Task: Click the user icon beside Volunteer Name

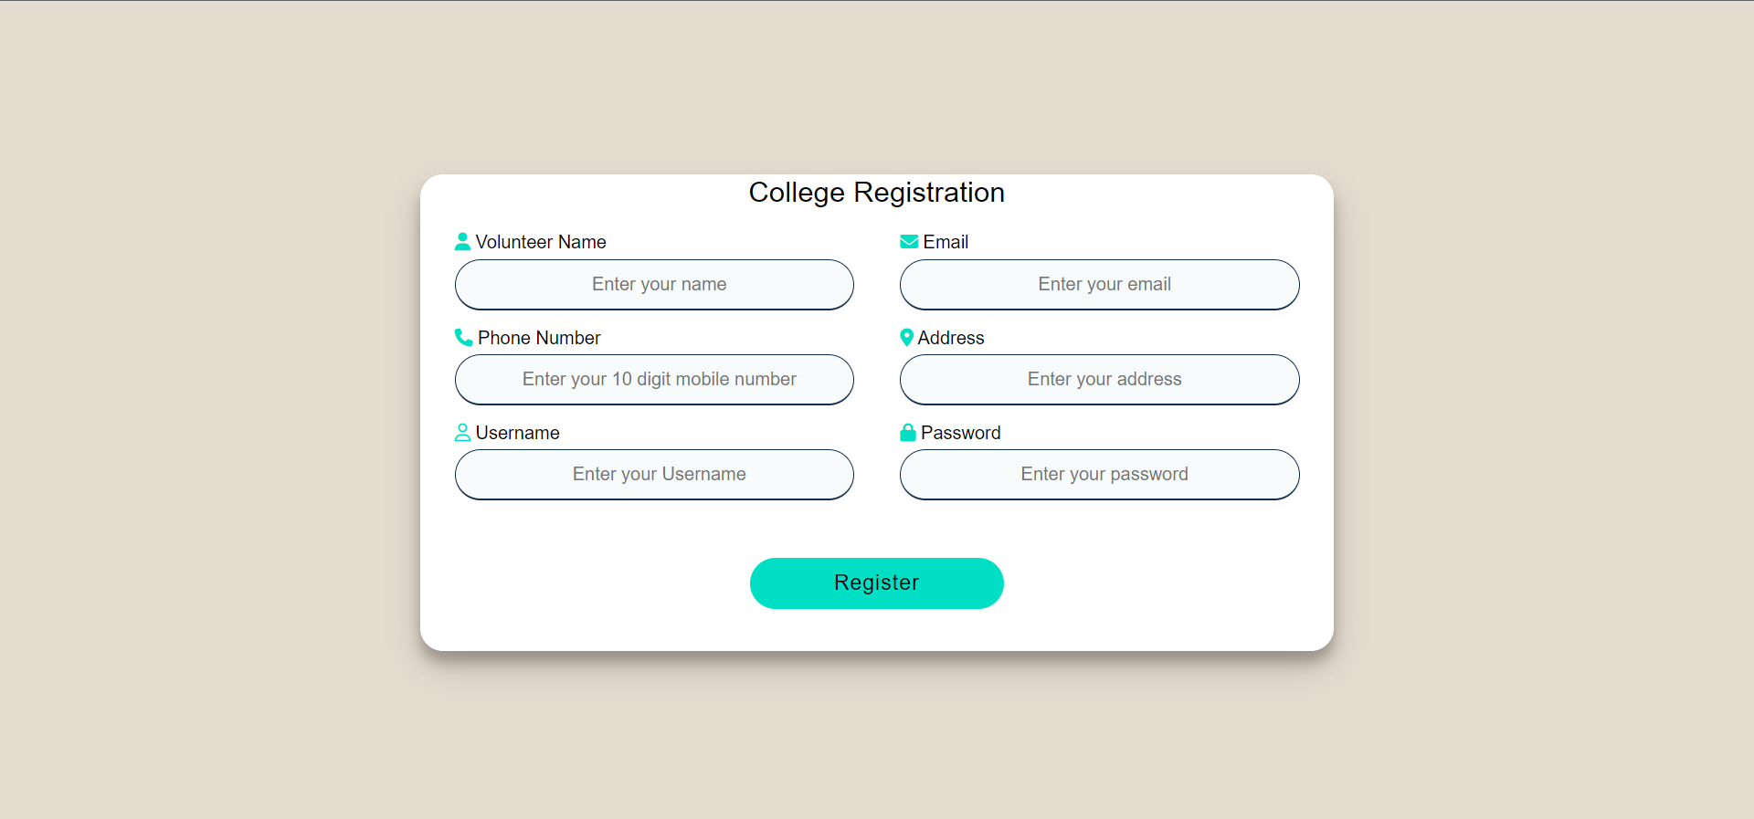Action: coord(462,242)
